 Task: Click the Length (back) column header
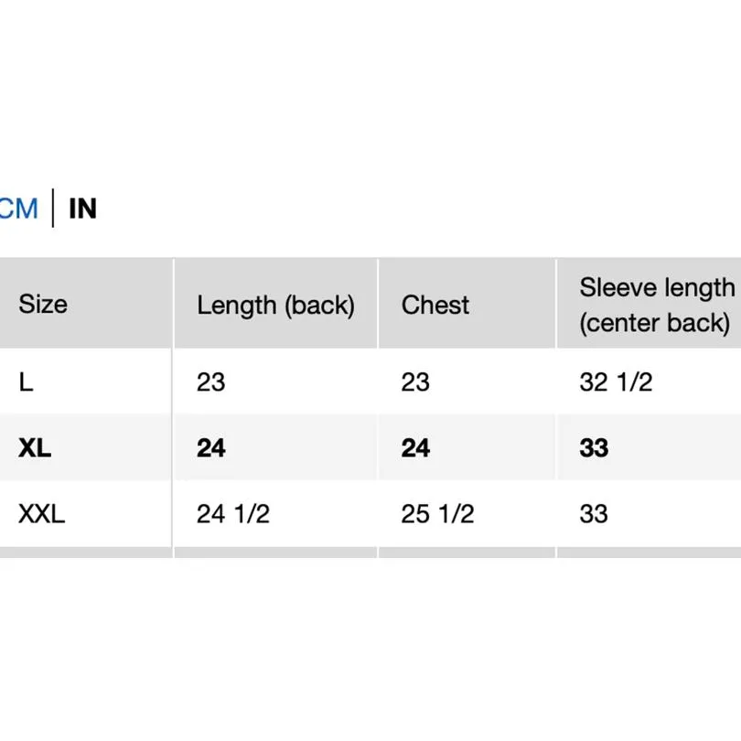click(x=275, y=305)
